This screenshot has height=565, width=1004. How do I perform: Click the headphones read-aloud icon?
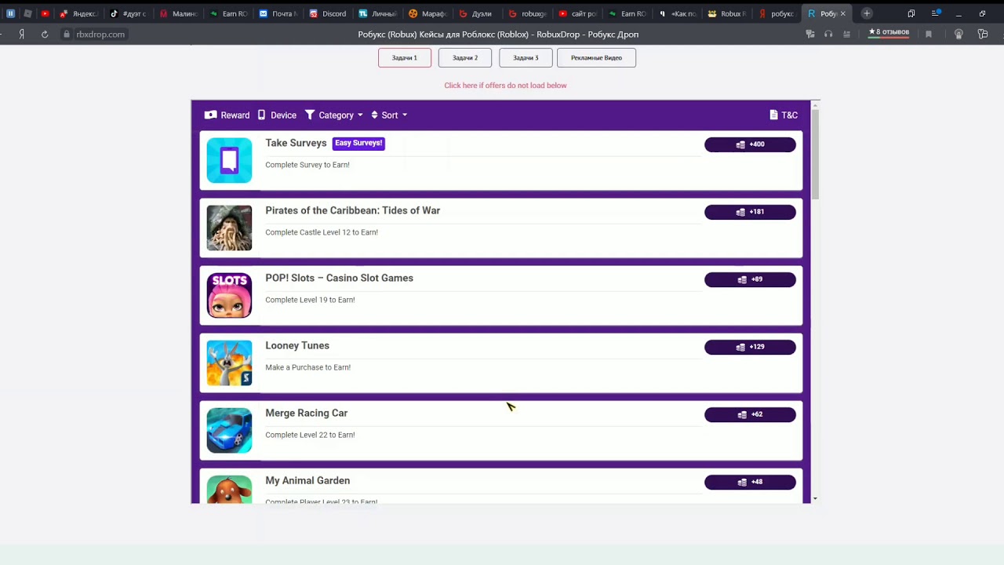[x=828, y=35]
